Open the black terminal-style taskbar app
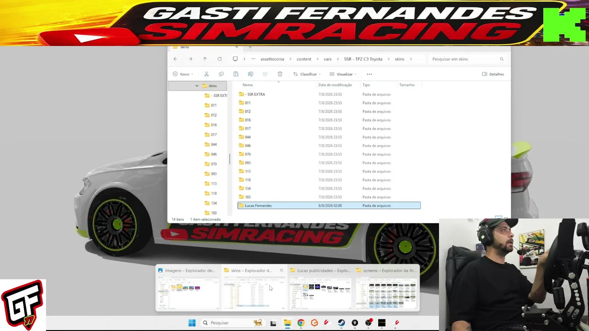 point(381,323)
